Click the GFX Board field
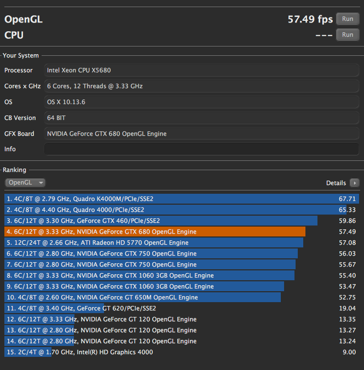Image resolution: width=364 pixels, height=370 pixels. 201,134
